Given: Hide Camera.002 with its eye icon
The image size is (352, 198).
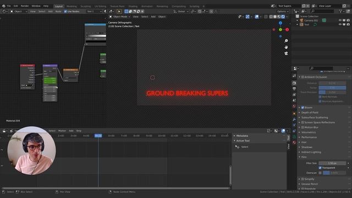Looking at the screenshot, I should 340,20.
